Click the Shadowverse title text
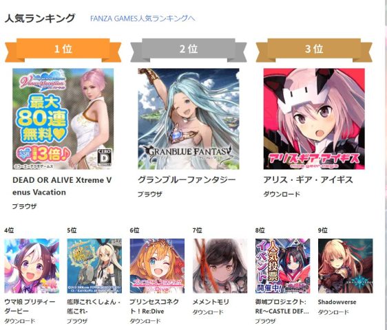This screenshot has width=387, height=330. (x=337, y=302)
